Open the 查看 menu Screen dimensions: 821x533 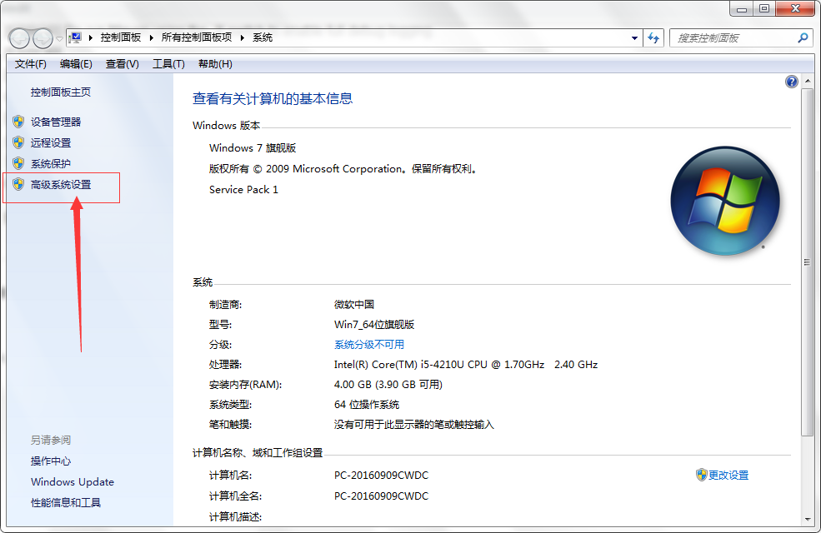click(121, 64)
